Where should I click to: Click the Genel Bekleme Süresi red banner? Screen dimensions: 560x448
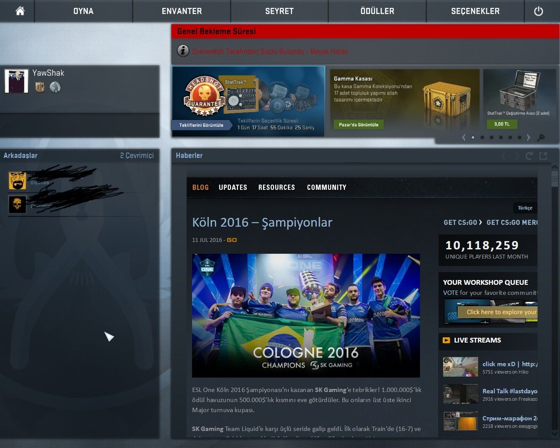(x=365, y=31)
